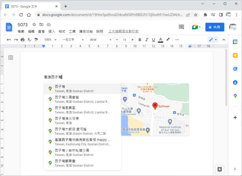This screenshot has width=242, height=176.
Task: Open the 擴充功能 menu
Action: (86, 31)
